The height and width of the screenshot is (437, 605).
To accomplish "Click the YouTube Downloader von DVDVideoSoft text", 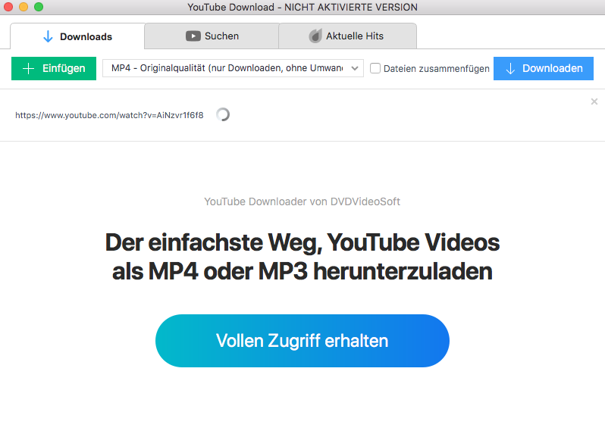I will (x=302, y=201).
